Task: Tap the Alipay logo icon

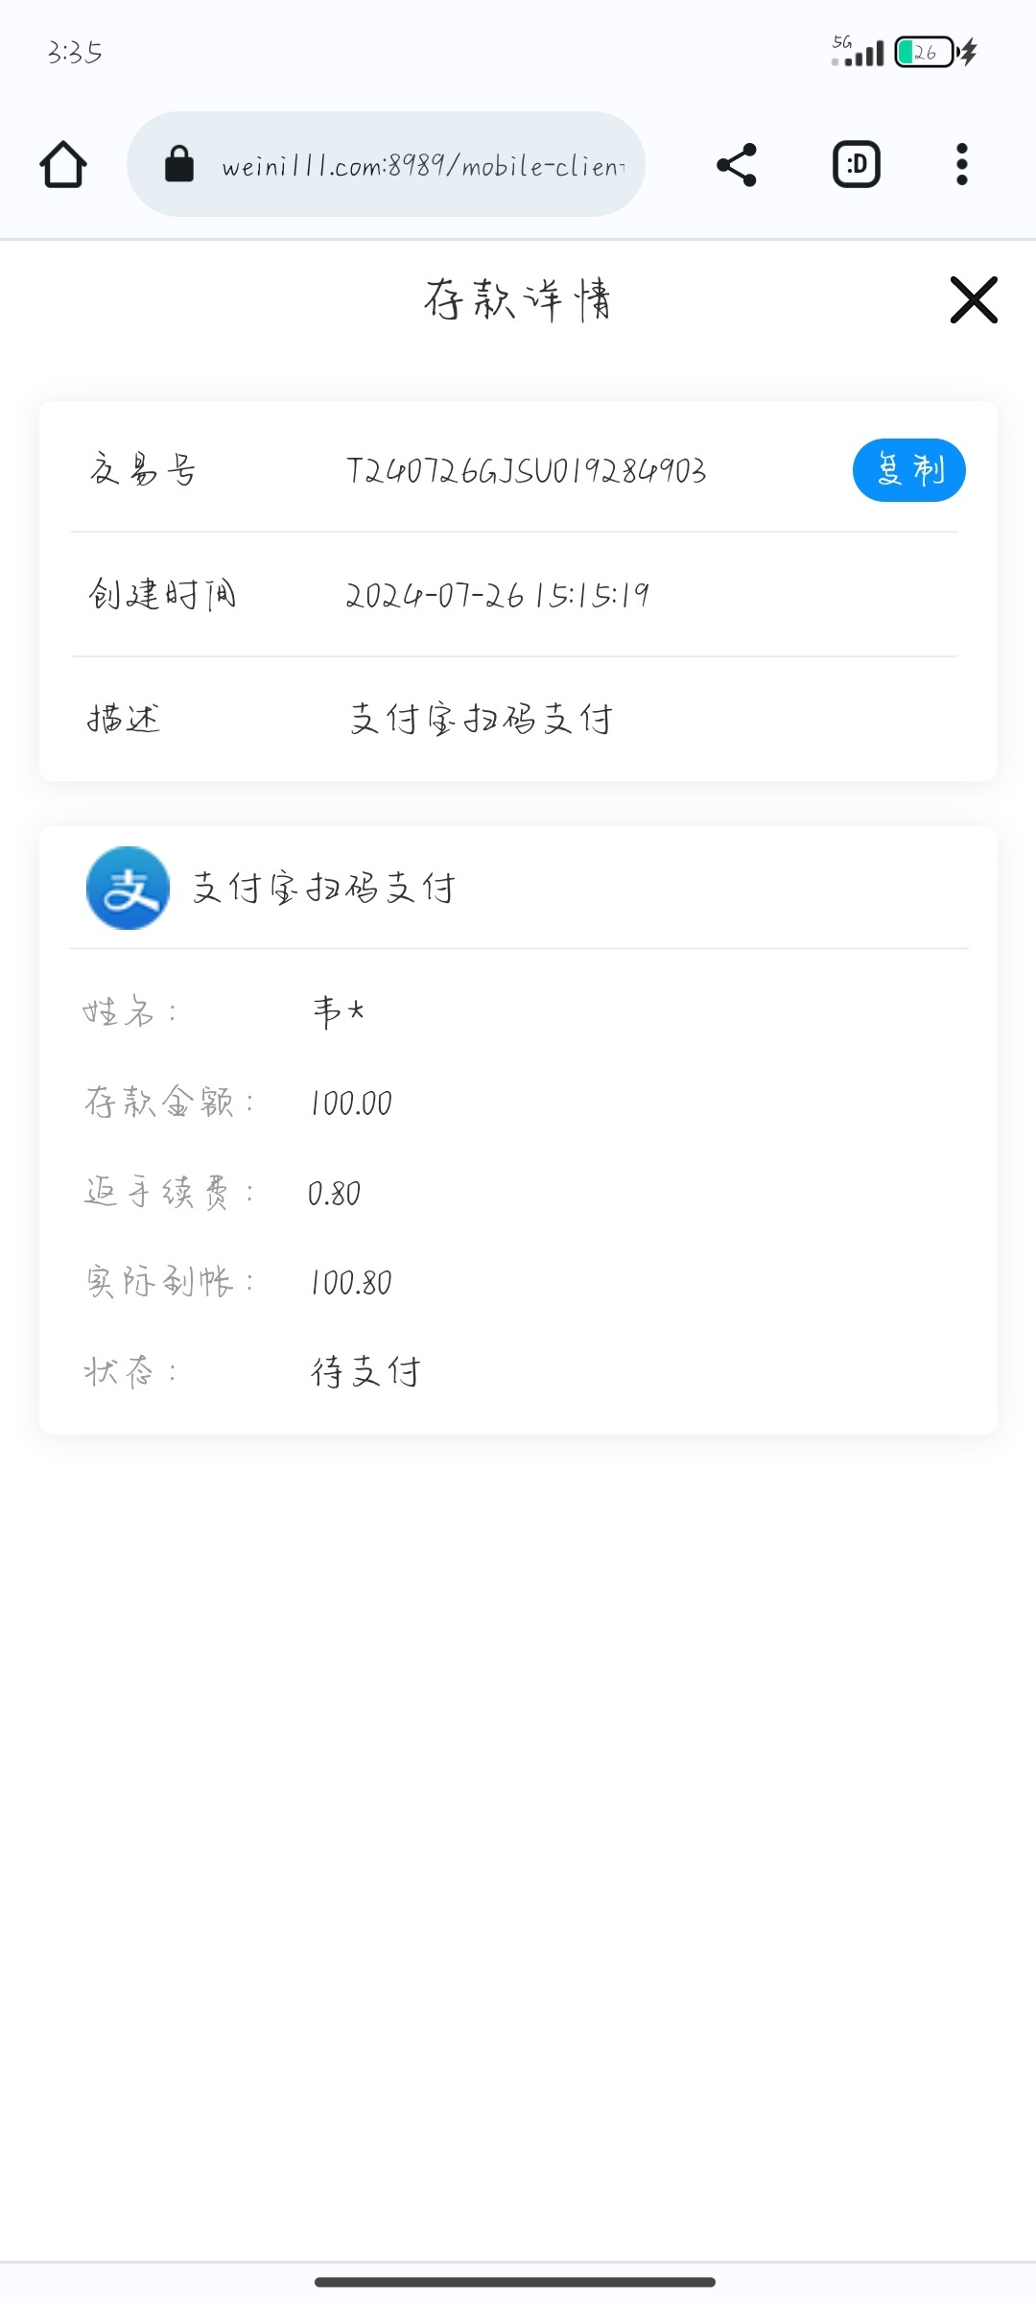Action: point(128,888)
